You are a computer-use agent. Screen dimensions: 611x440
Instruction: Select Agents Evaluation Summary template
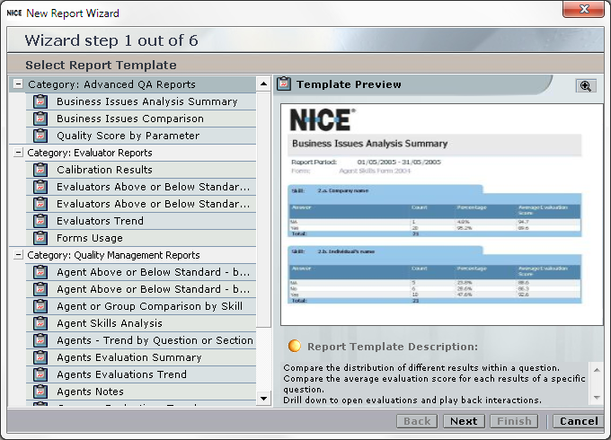pyautogui.click(x=141, y=357)
